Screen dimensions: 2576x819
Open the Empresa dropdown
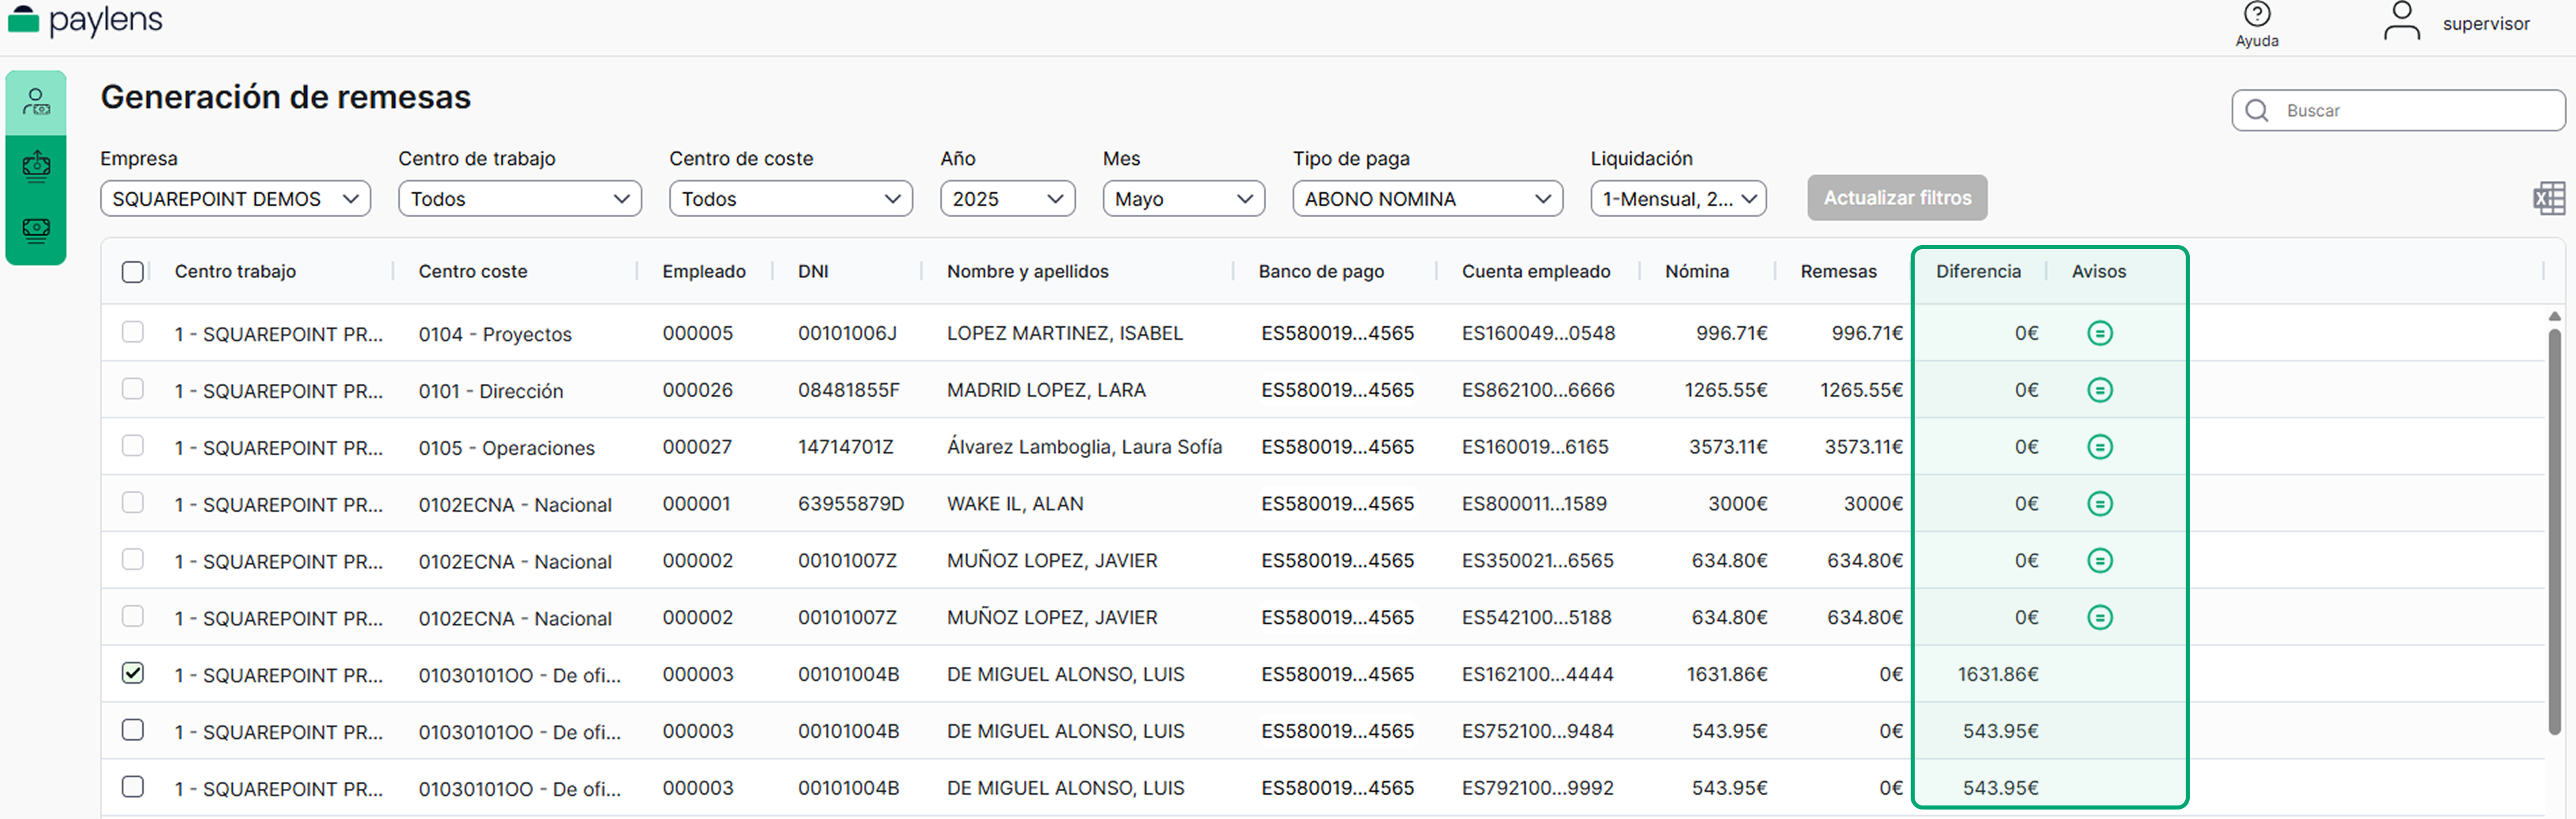(235, 199)
